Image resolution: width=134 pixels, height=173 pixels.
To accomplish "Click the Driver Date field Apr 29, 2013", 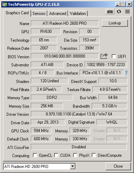I will pyautogui.click(x=48, y=122).
